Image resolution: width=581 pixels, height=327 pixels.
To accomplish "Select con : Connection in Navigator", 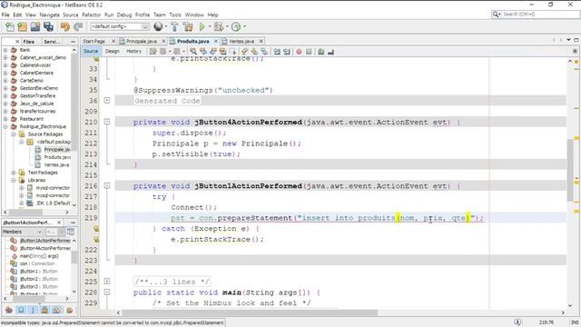I will (37, 263).
